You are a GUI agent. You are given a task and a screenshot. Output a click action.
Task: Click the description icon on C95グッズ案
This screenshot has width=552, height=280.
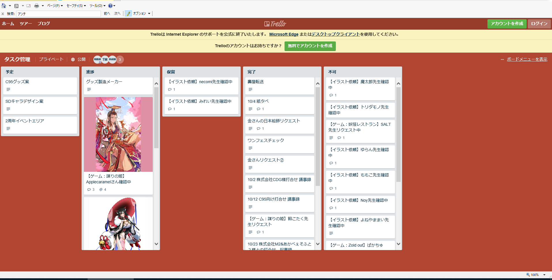8,89
